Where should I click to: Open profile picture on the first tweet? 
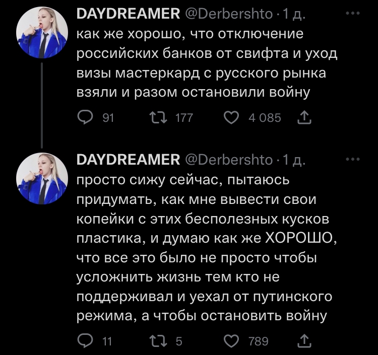point(42,33)
